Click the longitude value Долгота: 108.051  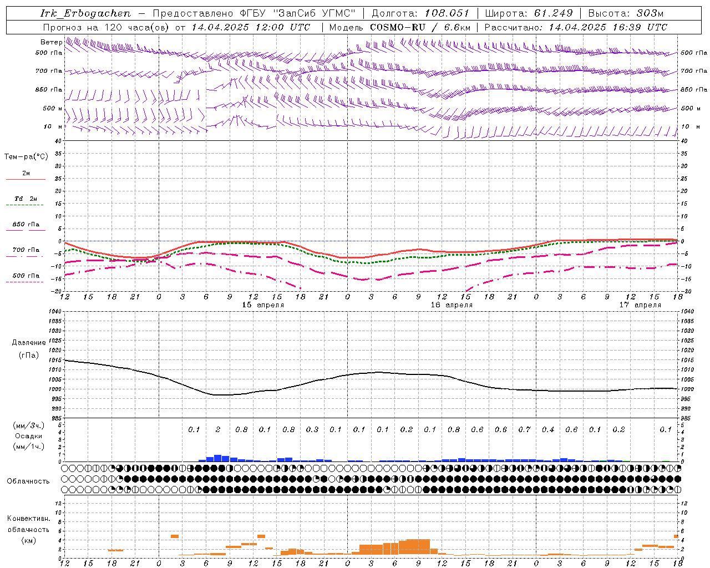pyautogui.click(x=420, y=13)
